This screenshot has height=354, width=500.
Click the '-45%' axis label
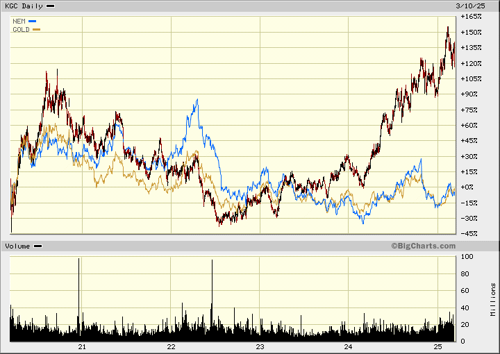[x=469, y=233]
